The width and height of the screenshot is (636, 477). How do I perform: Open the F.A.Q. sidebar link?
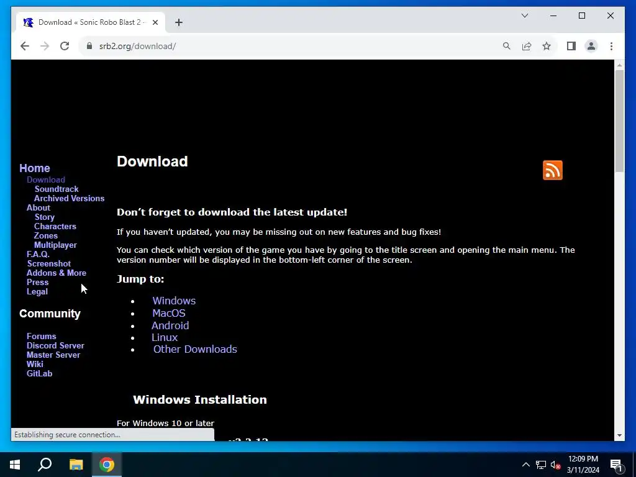(38, 254)
